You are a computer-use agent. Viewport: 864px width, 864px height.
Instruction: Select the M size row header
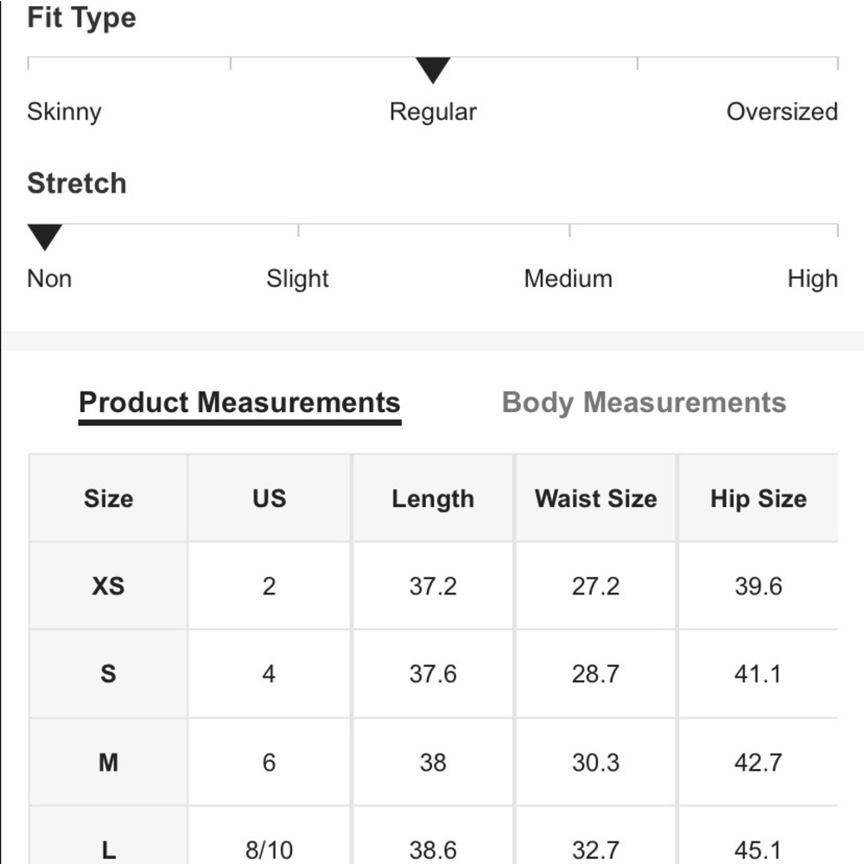click(109, 762)
